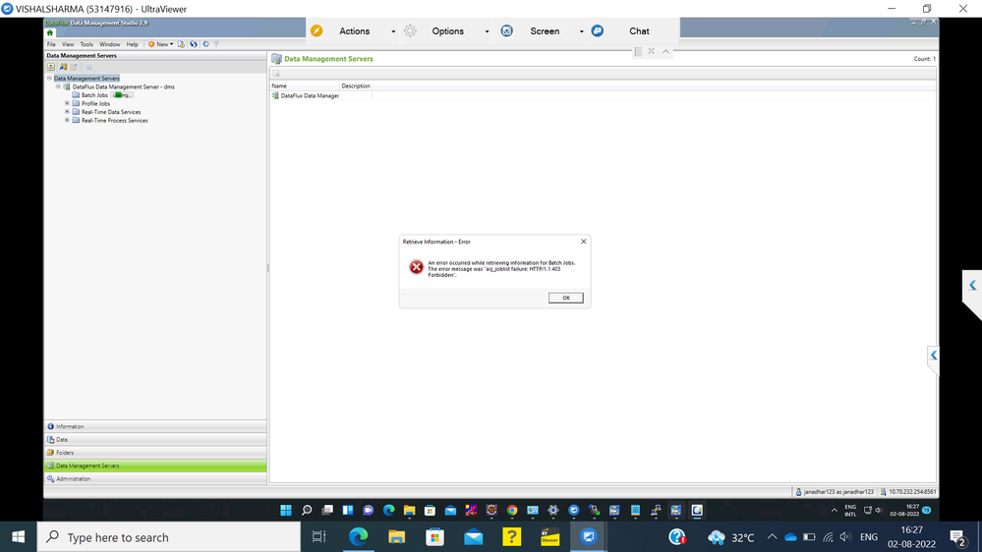982x552 pixels.
Task: Open the Screen dropdown arrow
Action: (581, 31)
